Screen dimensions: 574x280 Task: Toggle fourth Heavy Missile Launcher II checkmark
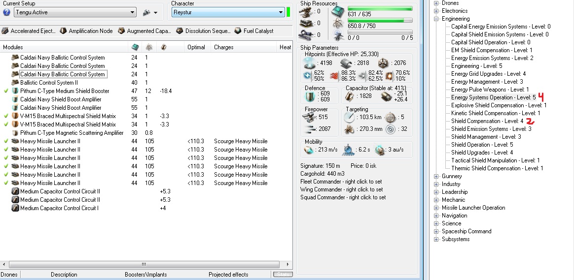click(x=6, y=166)
